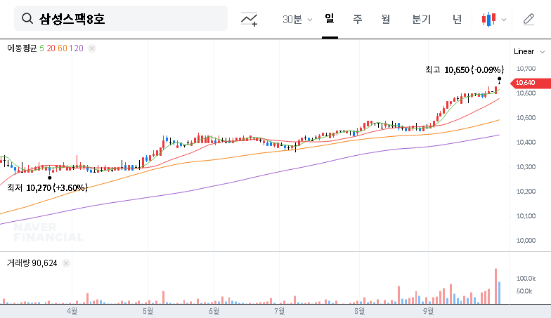Open the add indicator chart icon
551x318 pixels.
[x=249, y=19]
